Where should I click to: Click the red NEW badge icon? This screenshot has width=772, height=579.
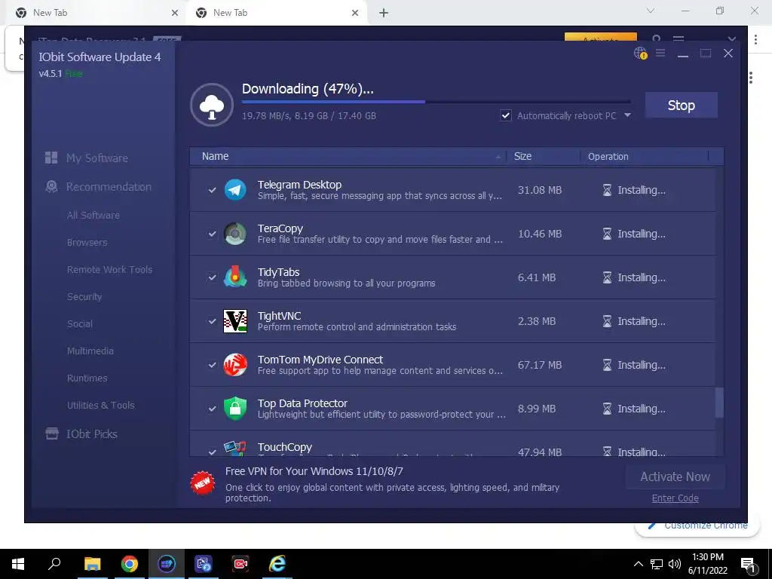203,483
